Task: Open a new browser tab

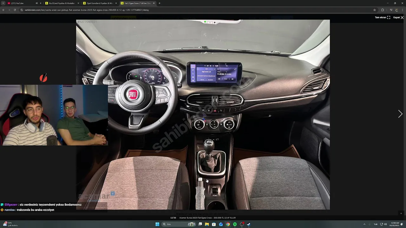Action: click(159, 3)
